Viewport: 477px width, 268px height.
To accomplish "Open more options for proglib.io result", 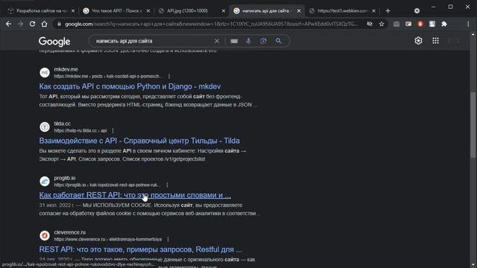I will tap(167, 185).
